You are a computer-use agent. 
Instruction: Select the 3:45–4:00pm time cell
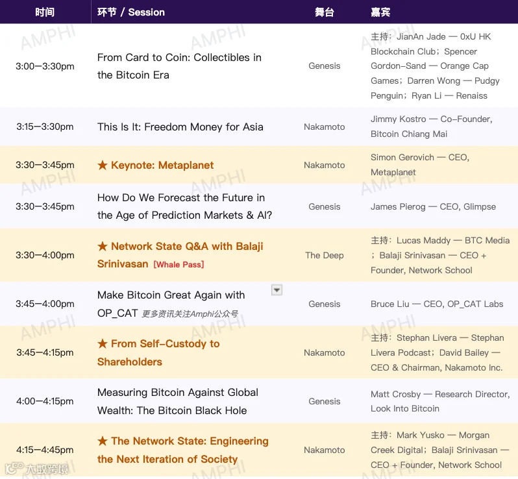45,304
